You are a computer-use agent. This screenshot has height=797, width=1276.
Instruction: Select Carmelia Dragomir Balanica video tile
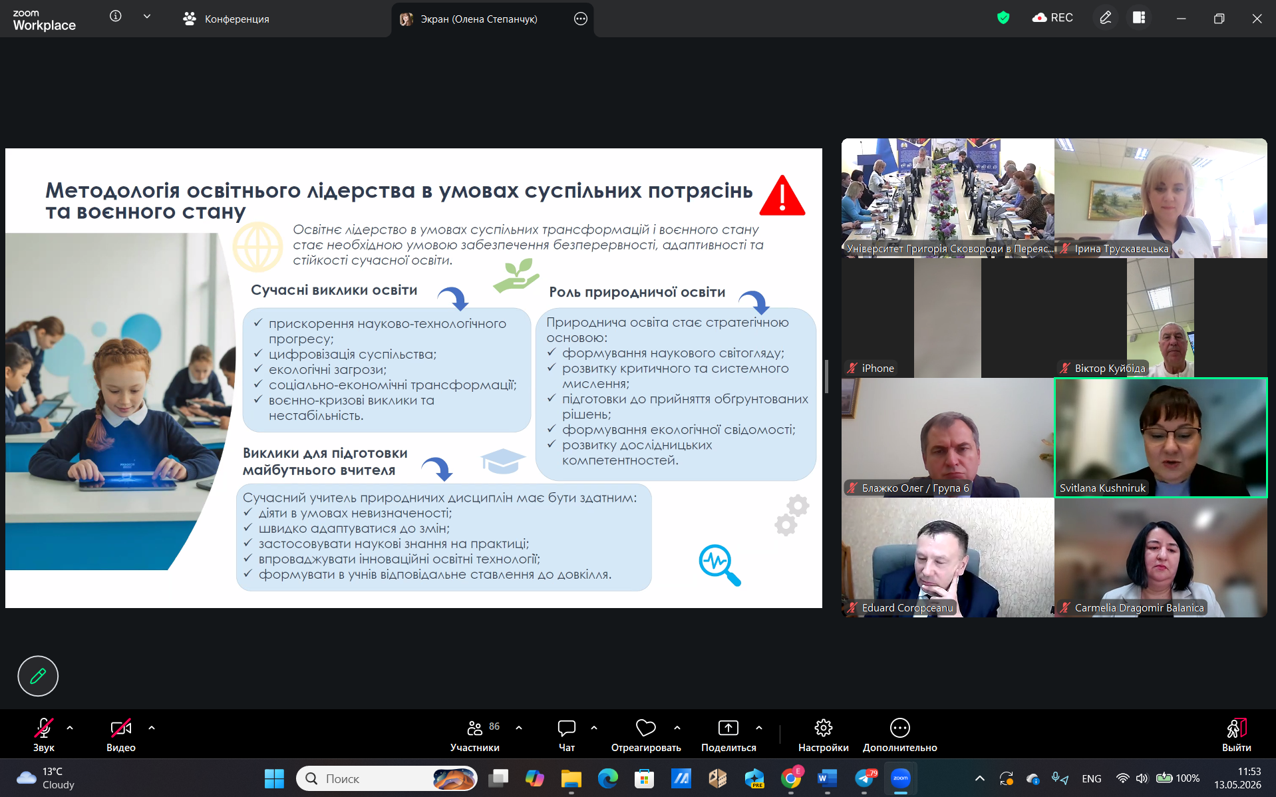[x=1161, y=558]
